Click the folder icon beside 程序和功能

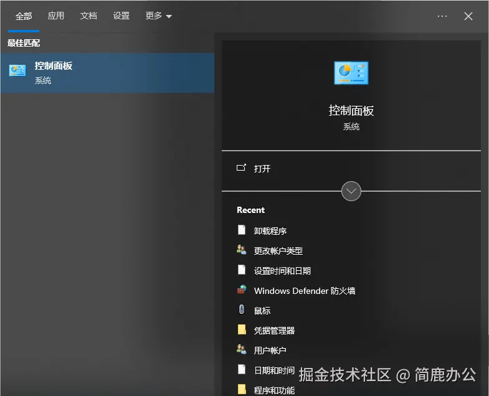(242, 389)
